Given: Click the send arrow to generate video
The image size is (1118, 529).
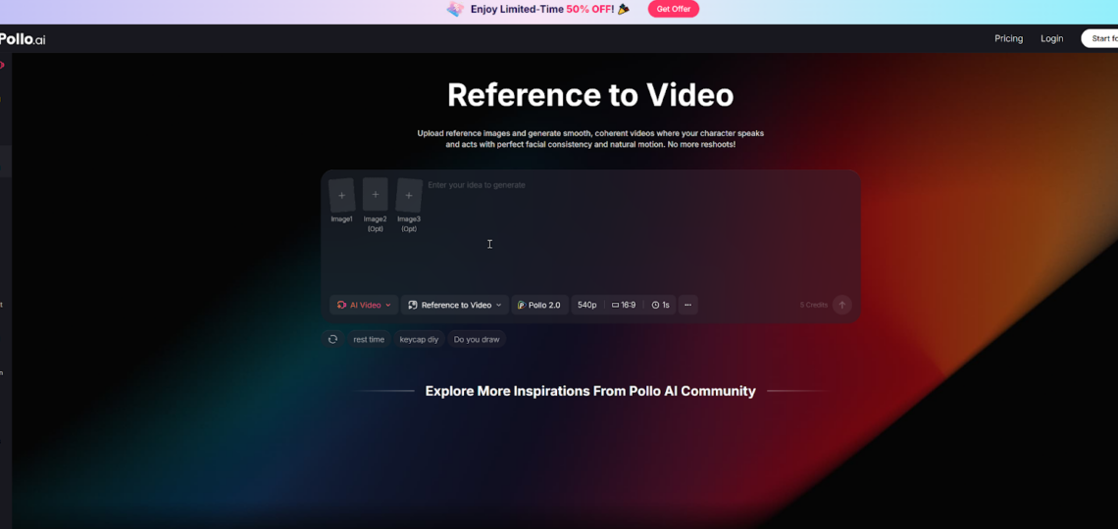Looking at the screenshot, I should click(x=841, y=305).
